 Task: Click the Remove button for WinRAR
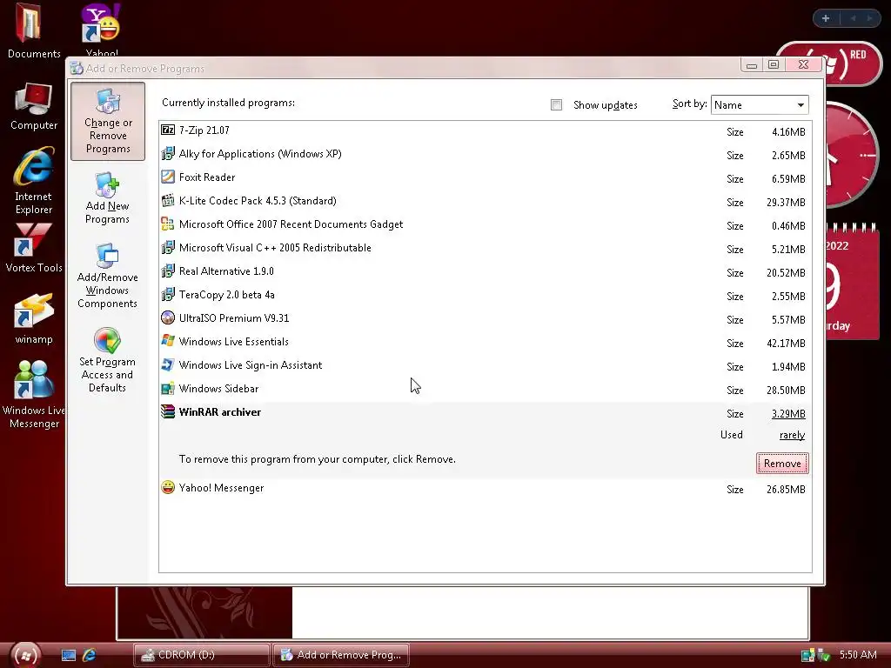[x=782, y=463]
